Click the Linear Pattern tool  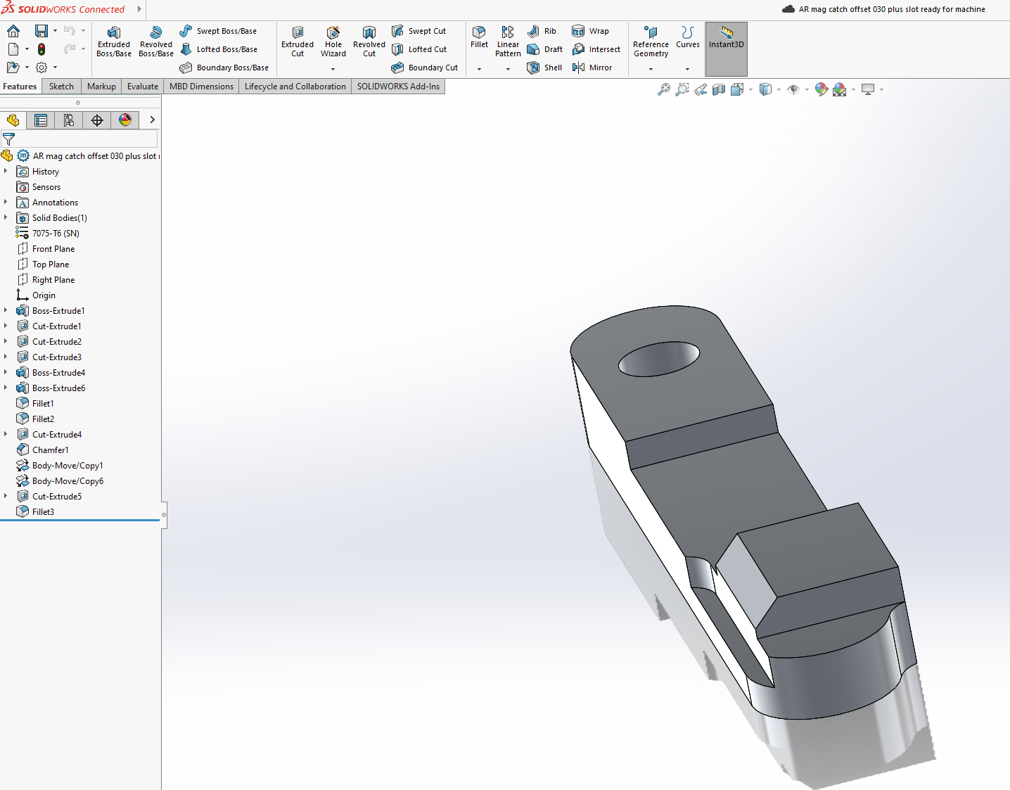click(508, 42)
